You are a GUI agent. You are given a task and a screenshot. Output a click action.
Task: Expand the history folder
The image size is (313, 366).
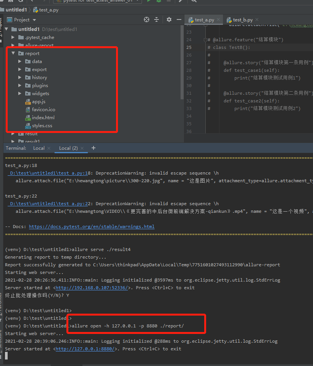point(20,78)
